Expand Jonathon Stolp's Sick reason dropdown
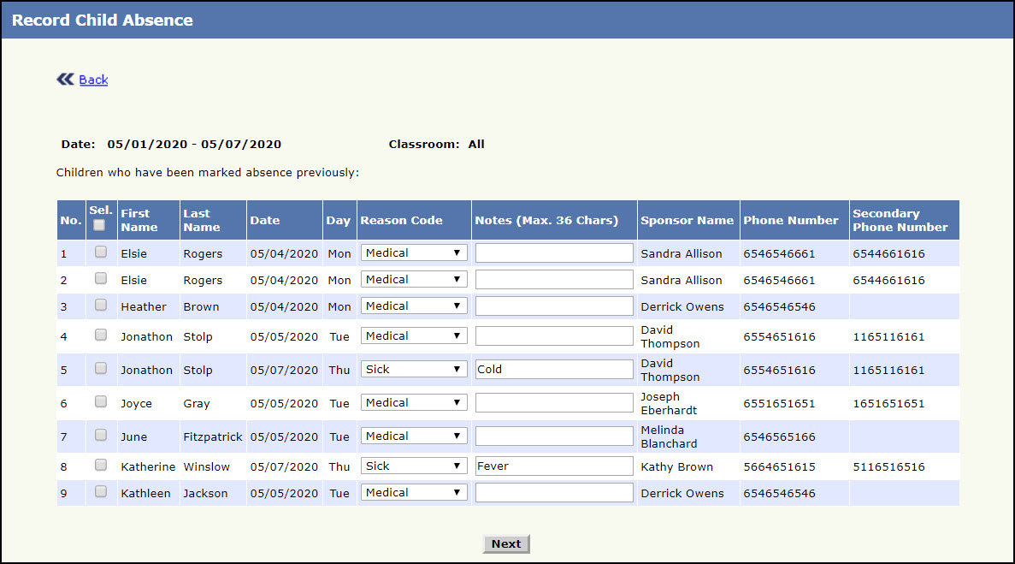Image resolution: width=1015 pixels, height=564 pixels. [x=414, y=370]
